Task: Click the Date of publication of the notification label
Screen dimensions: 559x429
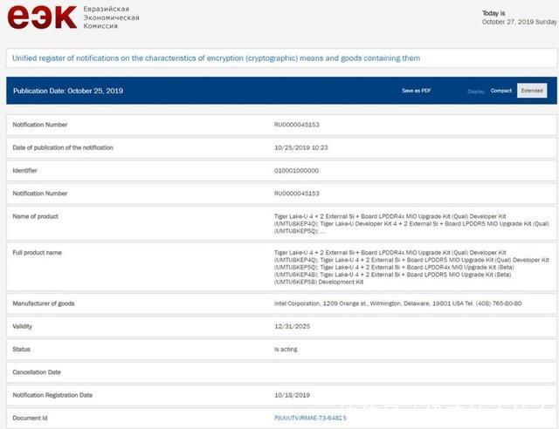Action: click(63, 147)
